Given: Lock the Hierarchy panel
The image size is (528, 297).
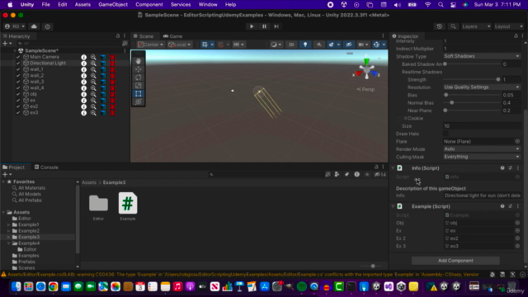Looking at the screenshot, I should point(118,35).
